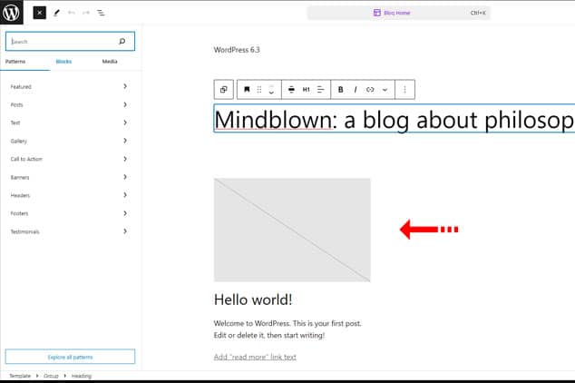The height and width of the screenshot is (383, 575).
Task: Select parent block icon in block toolbar
Action: coord(224,90)
